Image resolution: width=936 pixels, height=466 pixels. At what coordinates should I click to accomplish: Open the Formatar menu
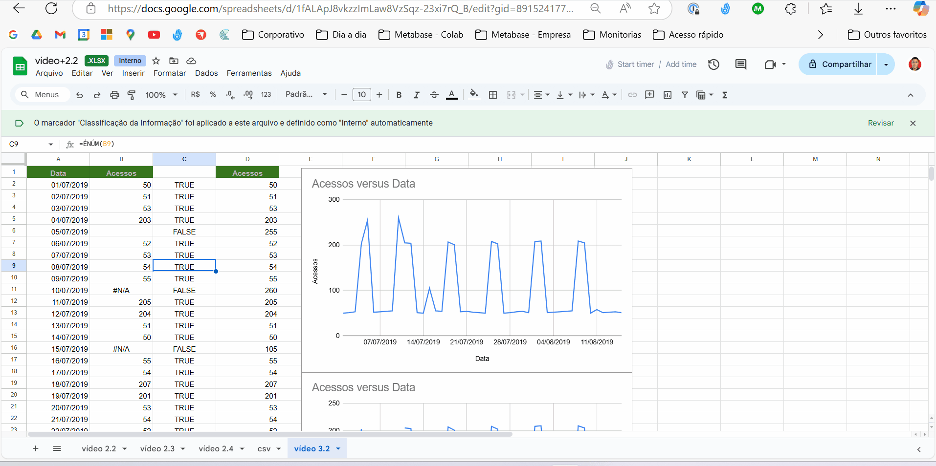coord(170,73)
